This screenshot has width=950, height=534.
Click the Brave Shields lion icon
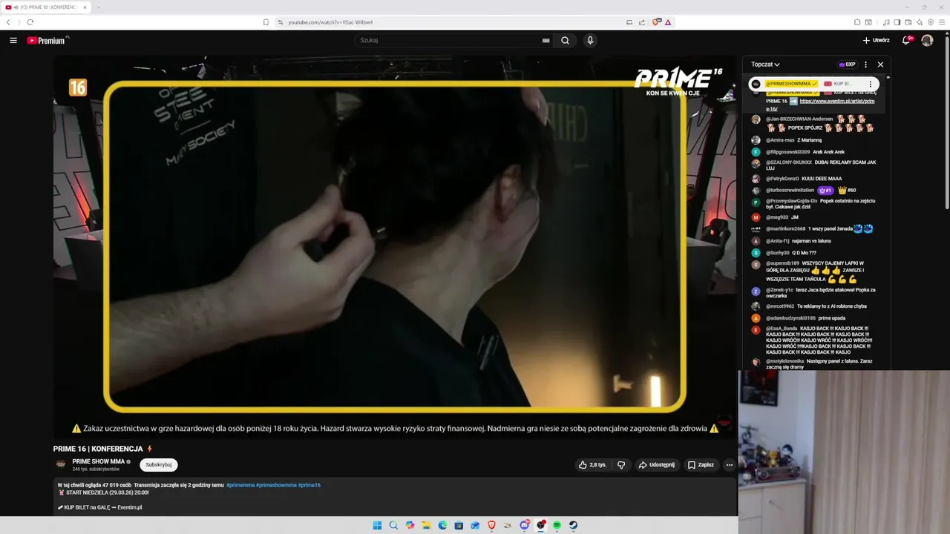(656, 22)
